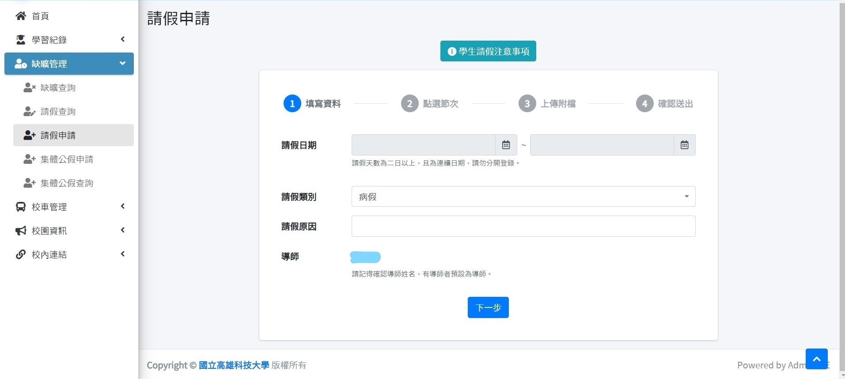The width and height of the screenshot is (845, 379).
Task: Click the home icon beside 首頁
Action: pos(21,16)
